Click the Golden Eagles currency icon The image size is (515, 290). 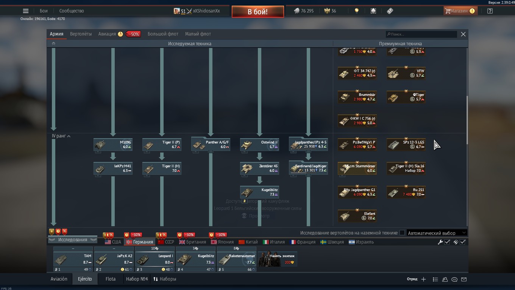coord(327,11)
